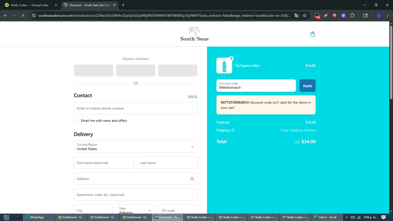393x221 pixels.
Task: Click the first express checkout button
Action: [94, 70]
